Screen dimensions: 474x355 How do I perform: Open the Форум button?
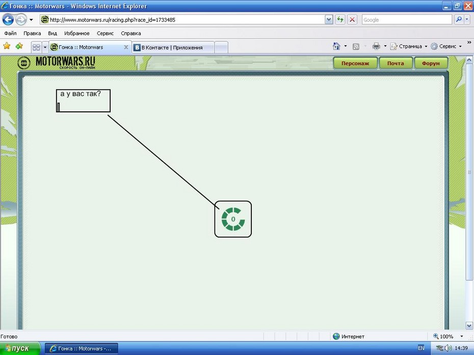pos(431,63)
